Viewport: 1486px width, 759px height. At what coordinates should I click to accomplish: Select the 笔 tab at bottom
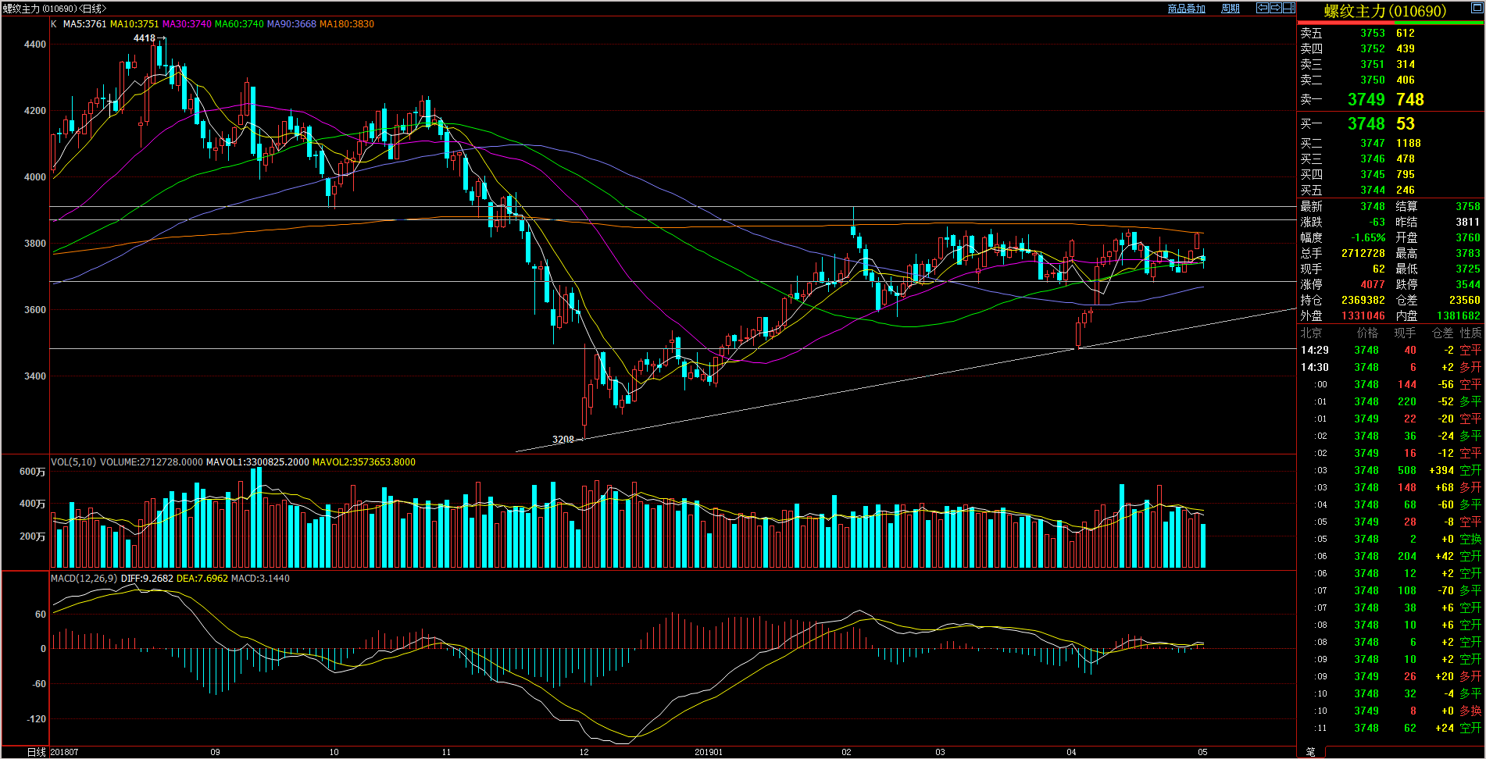tap(1310, 751)
